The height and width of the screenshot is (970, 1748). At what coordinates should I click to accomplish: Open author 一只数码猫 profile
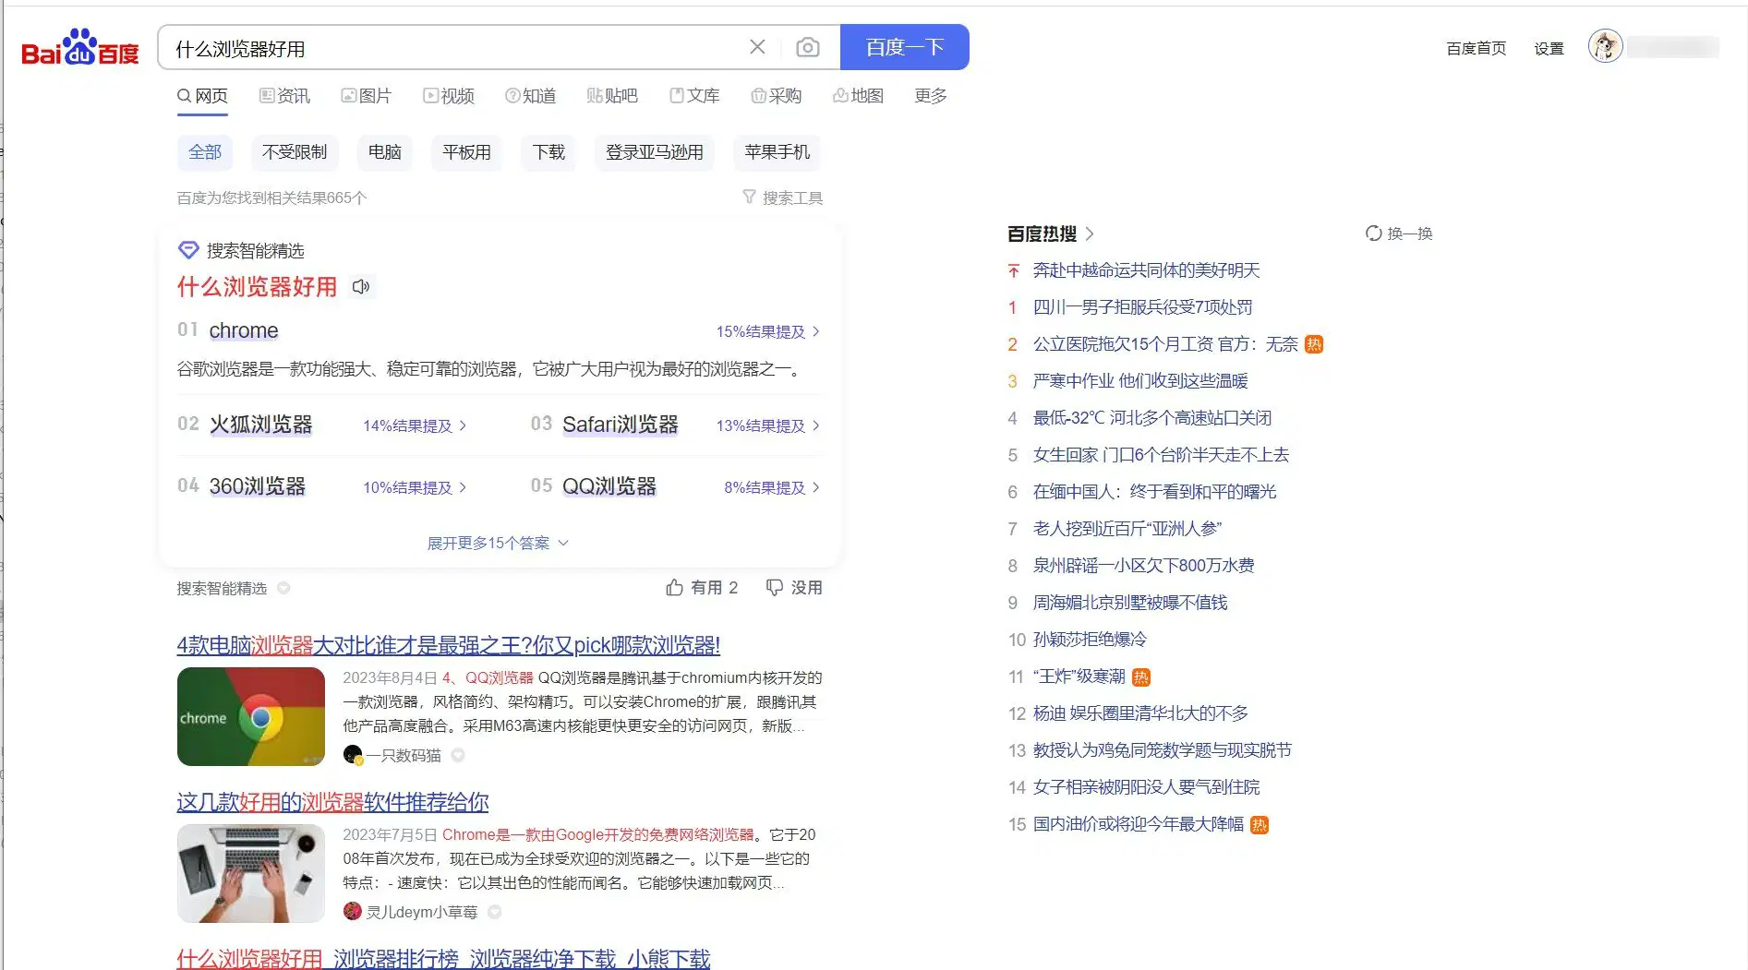tap(403, 755)
